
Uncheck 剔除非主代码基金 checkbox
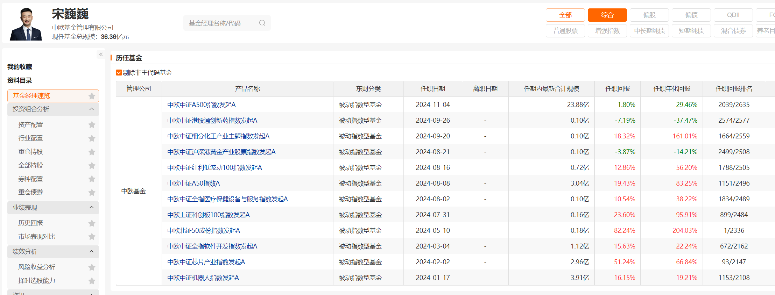[x=119, y=73]
